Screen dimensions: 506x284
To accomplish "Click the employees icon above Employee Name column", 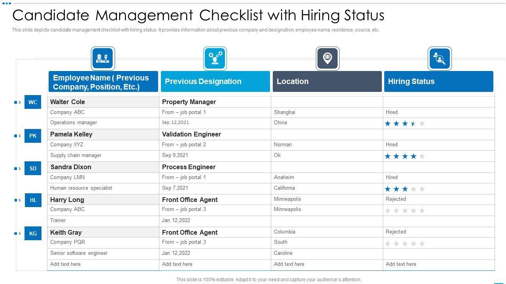I will pyautogui.click(x=103, y=58).
